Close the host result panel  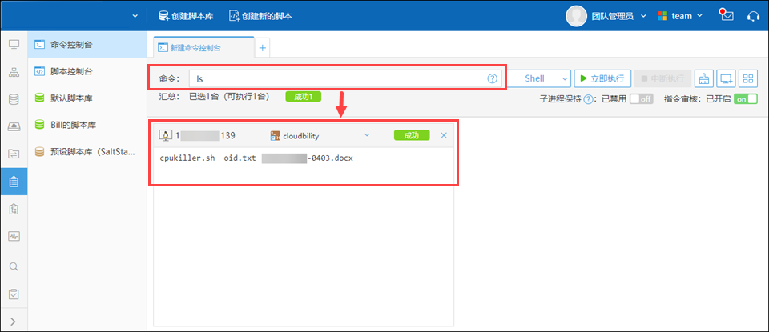444,136
